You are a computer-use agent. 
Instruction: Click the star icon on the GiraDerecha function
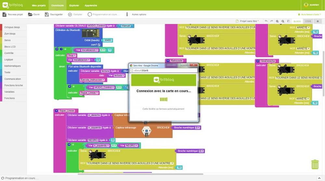[258, 61]
